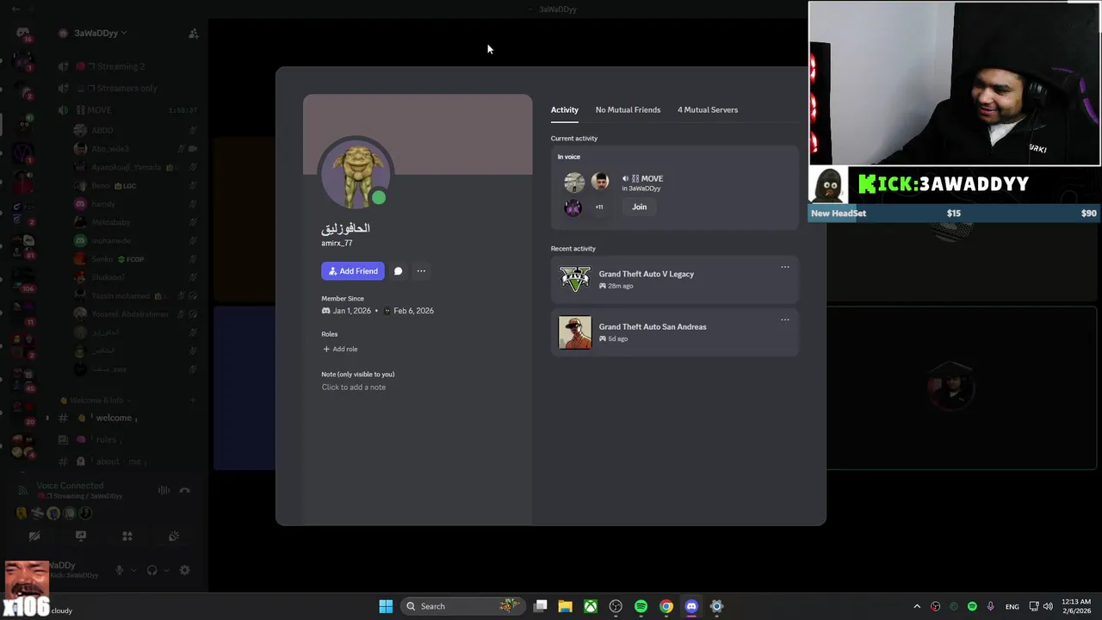Toggle noise suppression waveform icon
This screenshot has height=620, width=1102.
164,491
